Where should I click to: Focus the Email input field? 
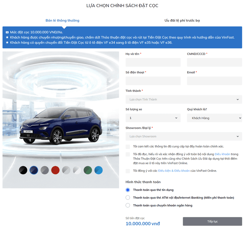pyautogui.click(x=214, y=81)
